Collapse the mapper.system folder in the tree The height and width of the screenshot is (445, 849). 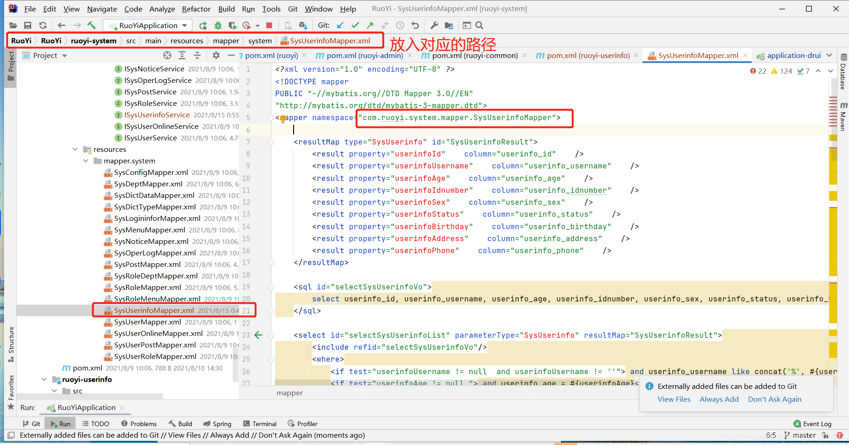coord(86,161)
